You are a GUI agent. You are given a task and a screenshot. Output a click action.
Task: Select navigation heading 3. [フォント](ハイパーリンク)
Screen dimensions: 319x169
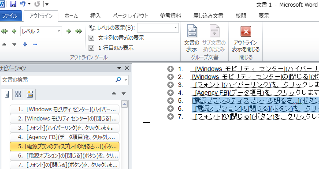[64, 128]
